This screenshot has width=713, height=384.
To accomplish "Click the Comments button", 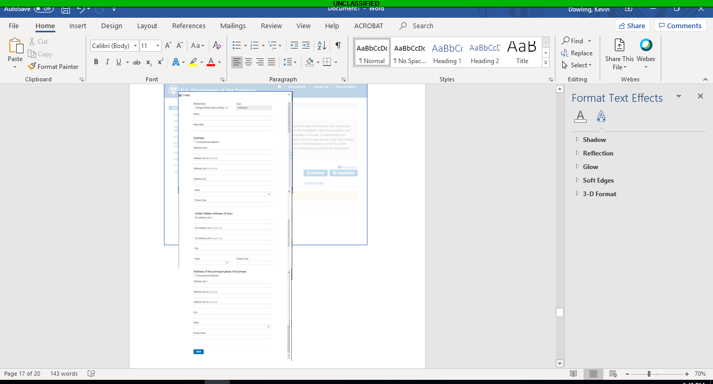I will click(x=680, y=26).
